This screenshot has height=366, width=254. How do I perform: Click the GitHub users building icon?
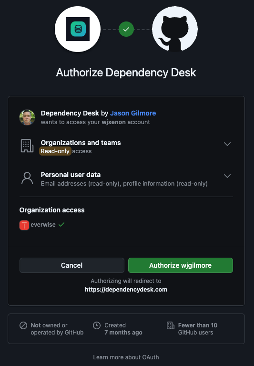[171, 325]
